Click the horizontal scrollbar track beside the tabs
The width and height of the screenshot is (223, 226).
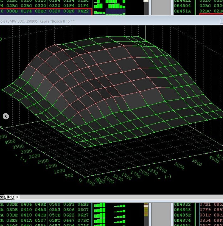coord(118,197)
